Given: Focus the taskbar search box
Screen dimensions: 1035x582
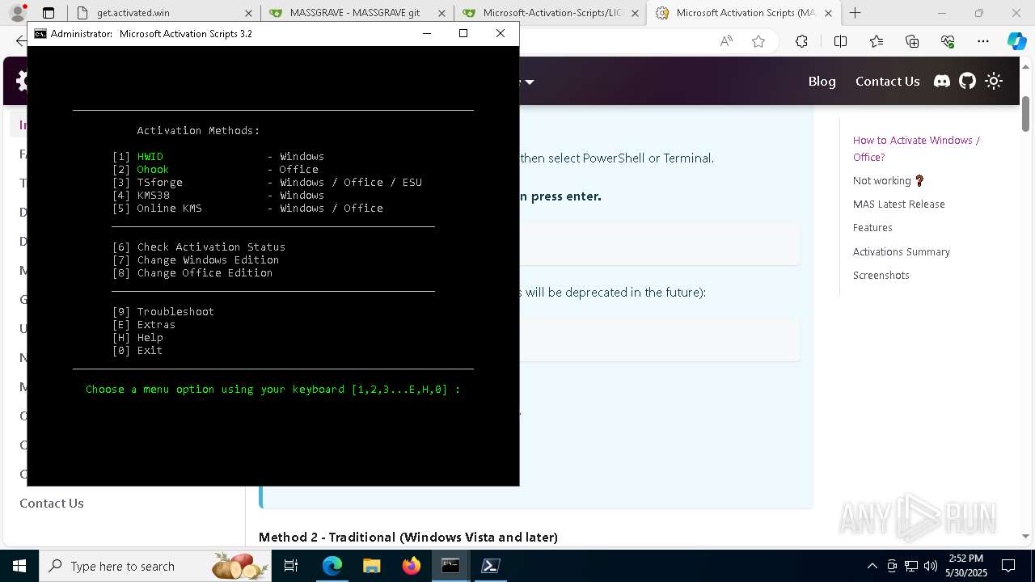Looking at the screenshot, I should pos(157,566).
